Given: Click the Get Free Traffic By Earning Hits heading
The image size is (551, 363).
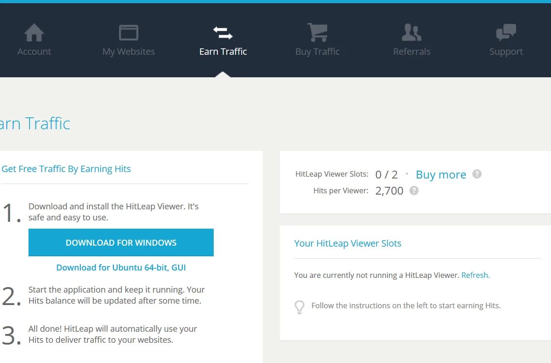Looking at the screenshot, I should pos(66,169).
